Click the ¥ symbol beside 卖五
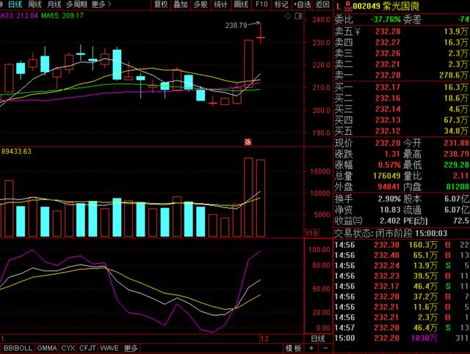470x354 pixels. pos(358,32)
